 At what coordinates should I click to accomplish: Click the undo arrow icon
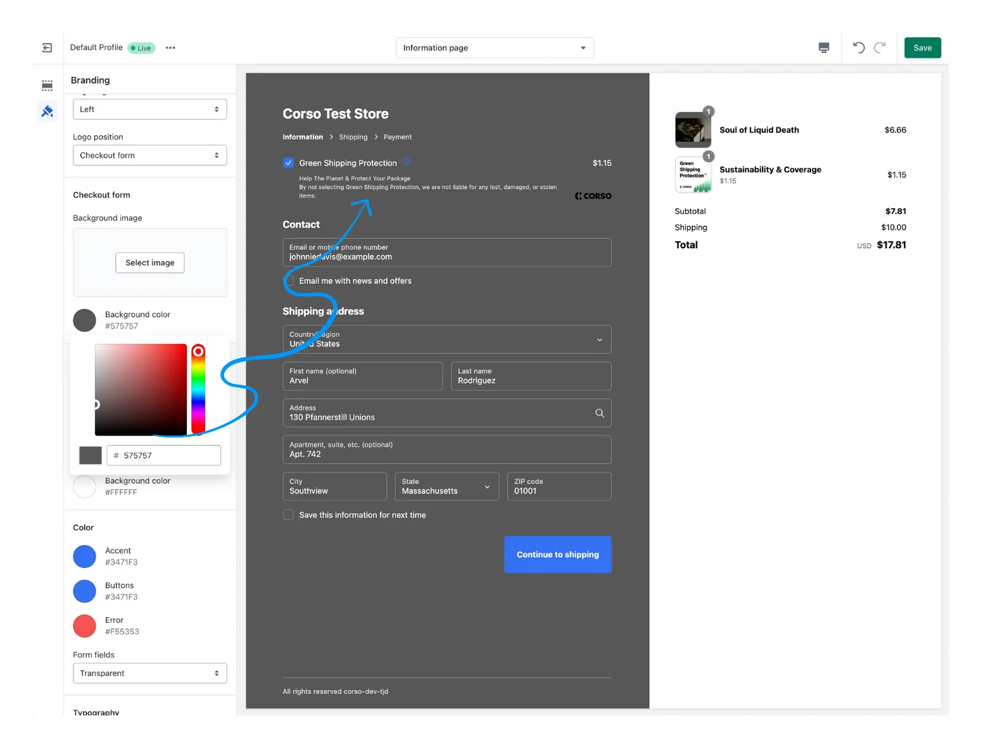(858, 48)
